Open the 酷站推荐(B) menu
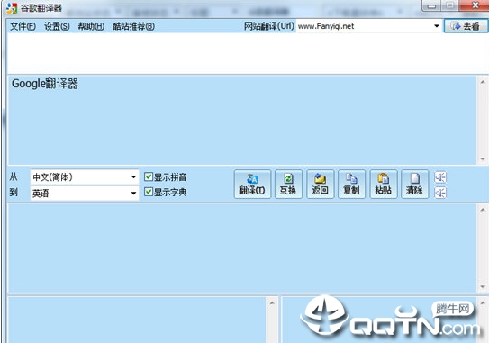This screenshot has width=489, height=343. tap(133, 26)
